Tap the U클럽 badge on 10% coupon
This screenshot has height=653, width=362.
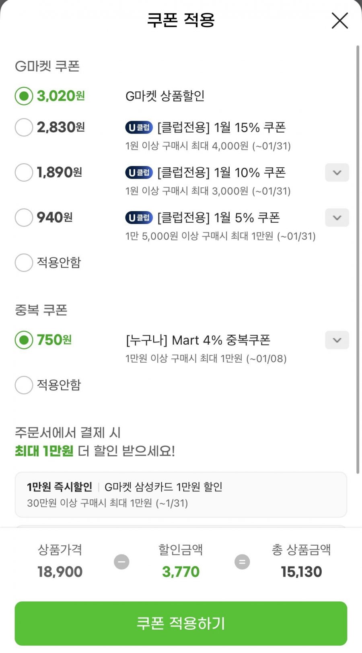click(x=139, y=172)
